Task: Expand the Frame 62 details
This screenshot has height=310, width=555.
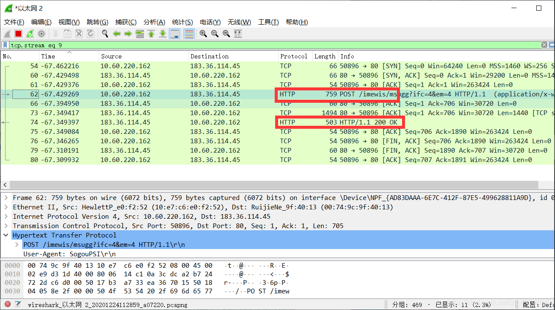Action: click(6, 198)
